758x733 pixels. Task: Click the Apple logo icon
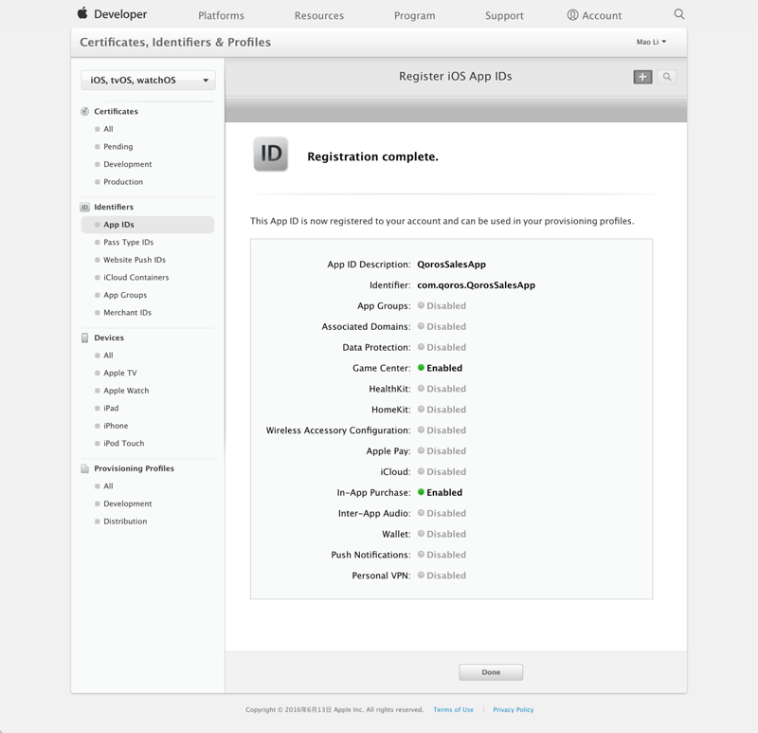tap(82, 13)
